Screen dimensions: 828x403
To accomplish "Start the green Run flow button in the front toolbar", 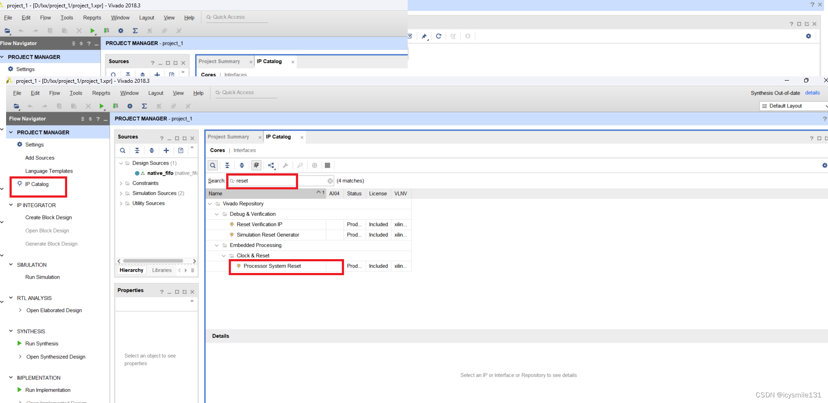I will (x=101, y=106).
